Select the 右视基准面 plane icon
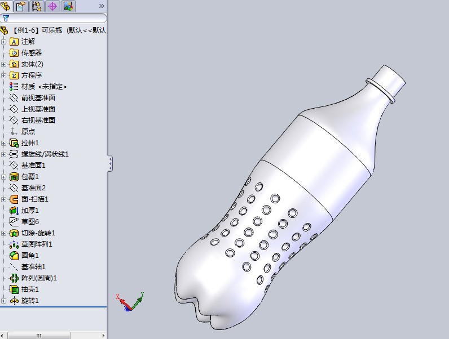449x339 pixels. coord(14,121)
